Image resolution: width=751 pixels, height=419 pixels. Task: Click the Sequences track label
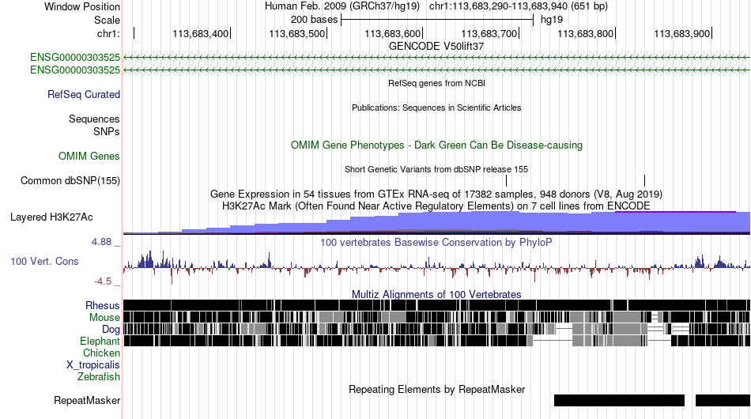(94, 119)
